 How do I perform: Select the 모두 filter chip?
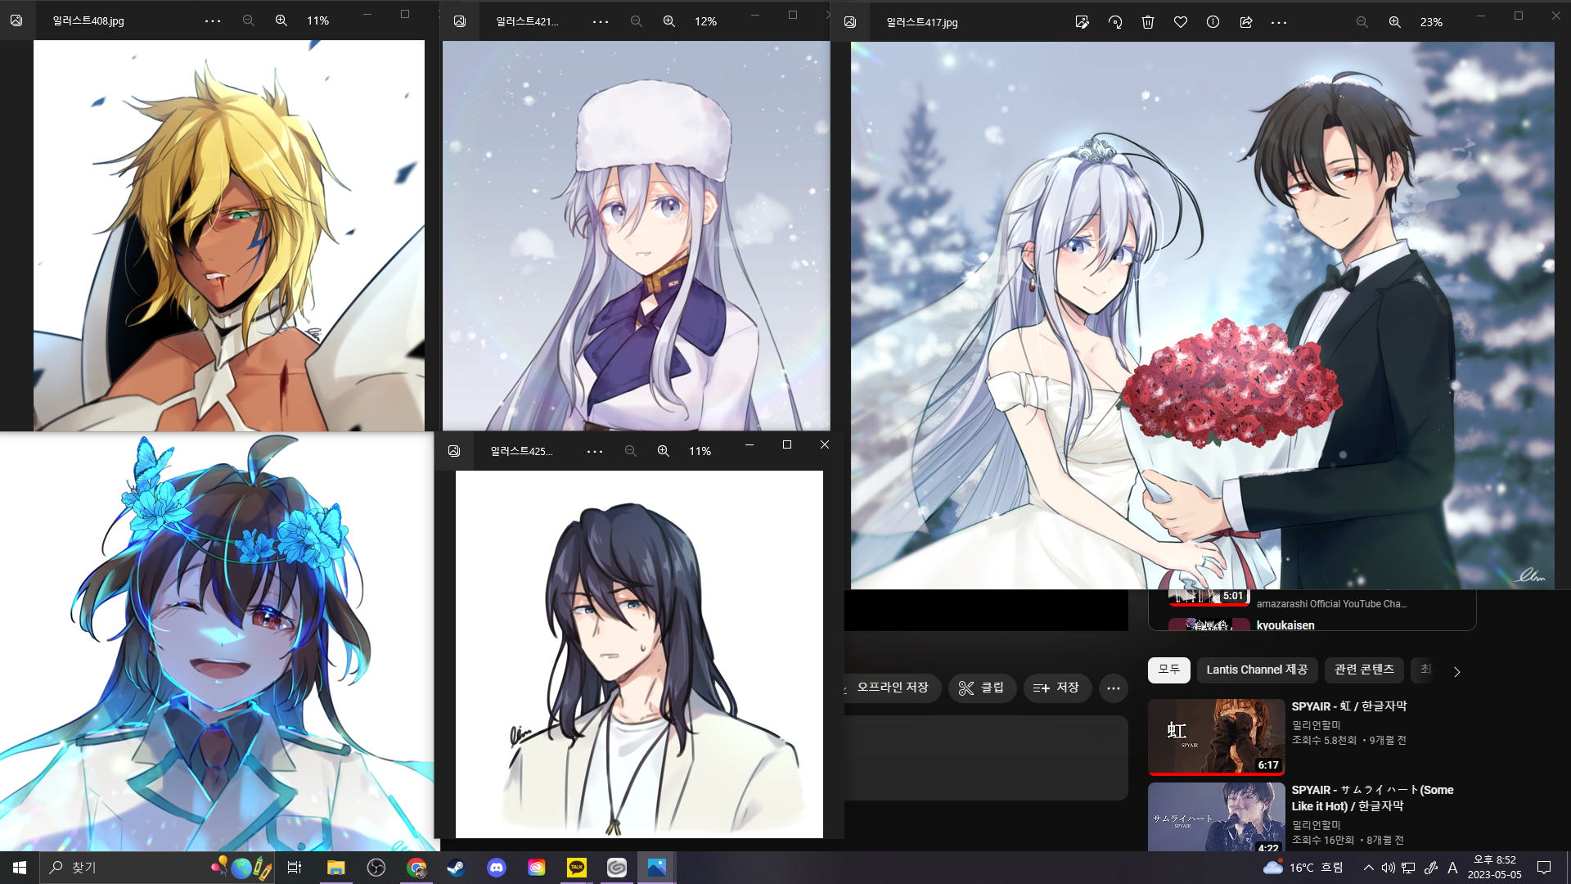pyautogui.click(x=1168, y=670)
